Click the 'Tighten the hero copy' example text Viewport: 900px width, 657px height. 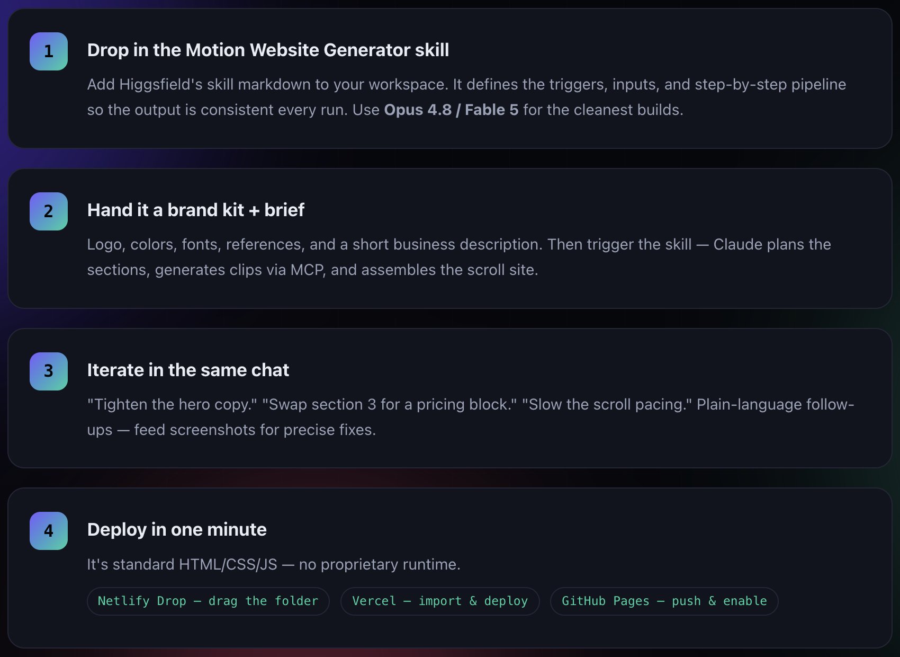172,404
